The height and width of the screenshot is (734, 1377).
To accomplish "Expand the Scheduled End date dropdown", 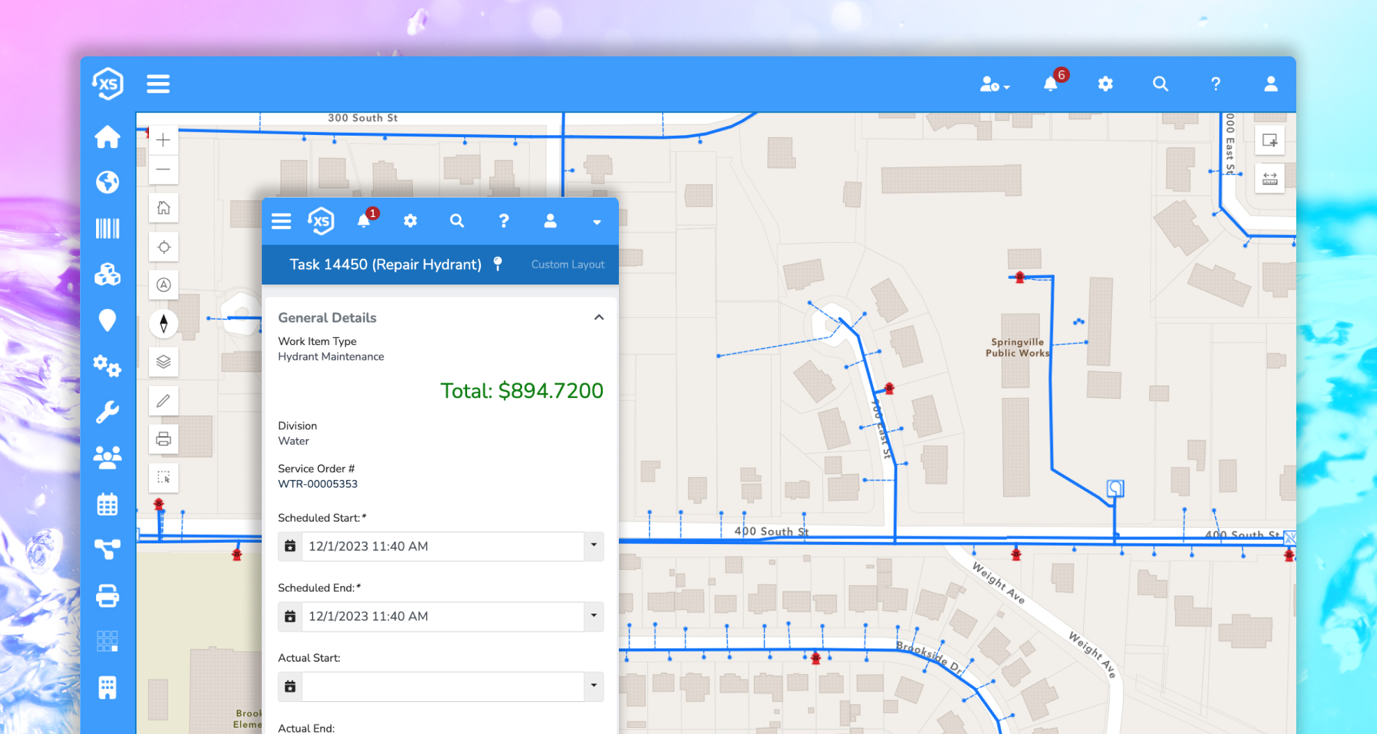I will coord(594,616).
